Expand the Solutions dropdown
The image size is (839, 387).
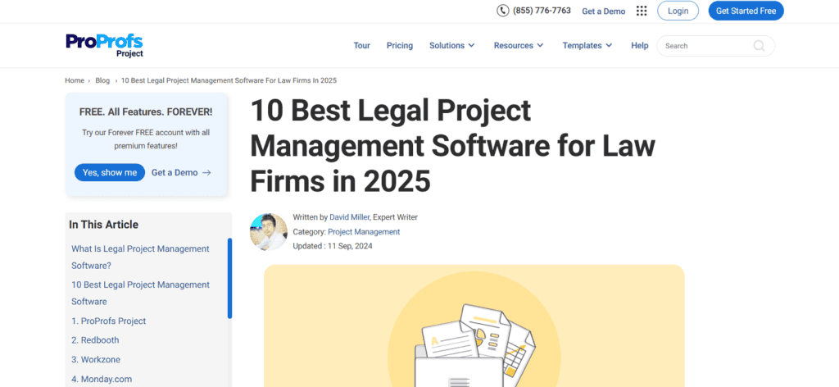pos(452,45)
